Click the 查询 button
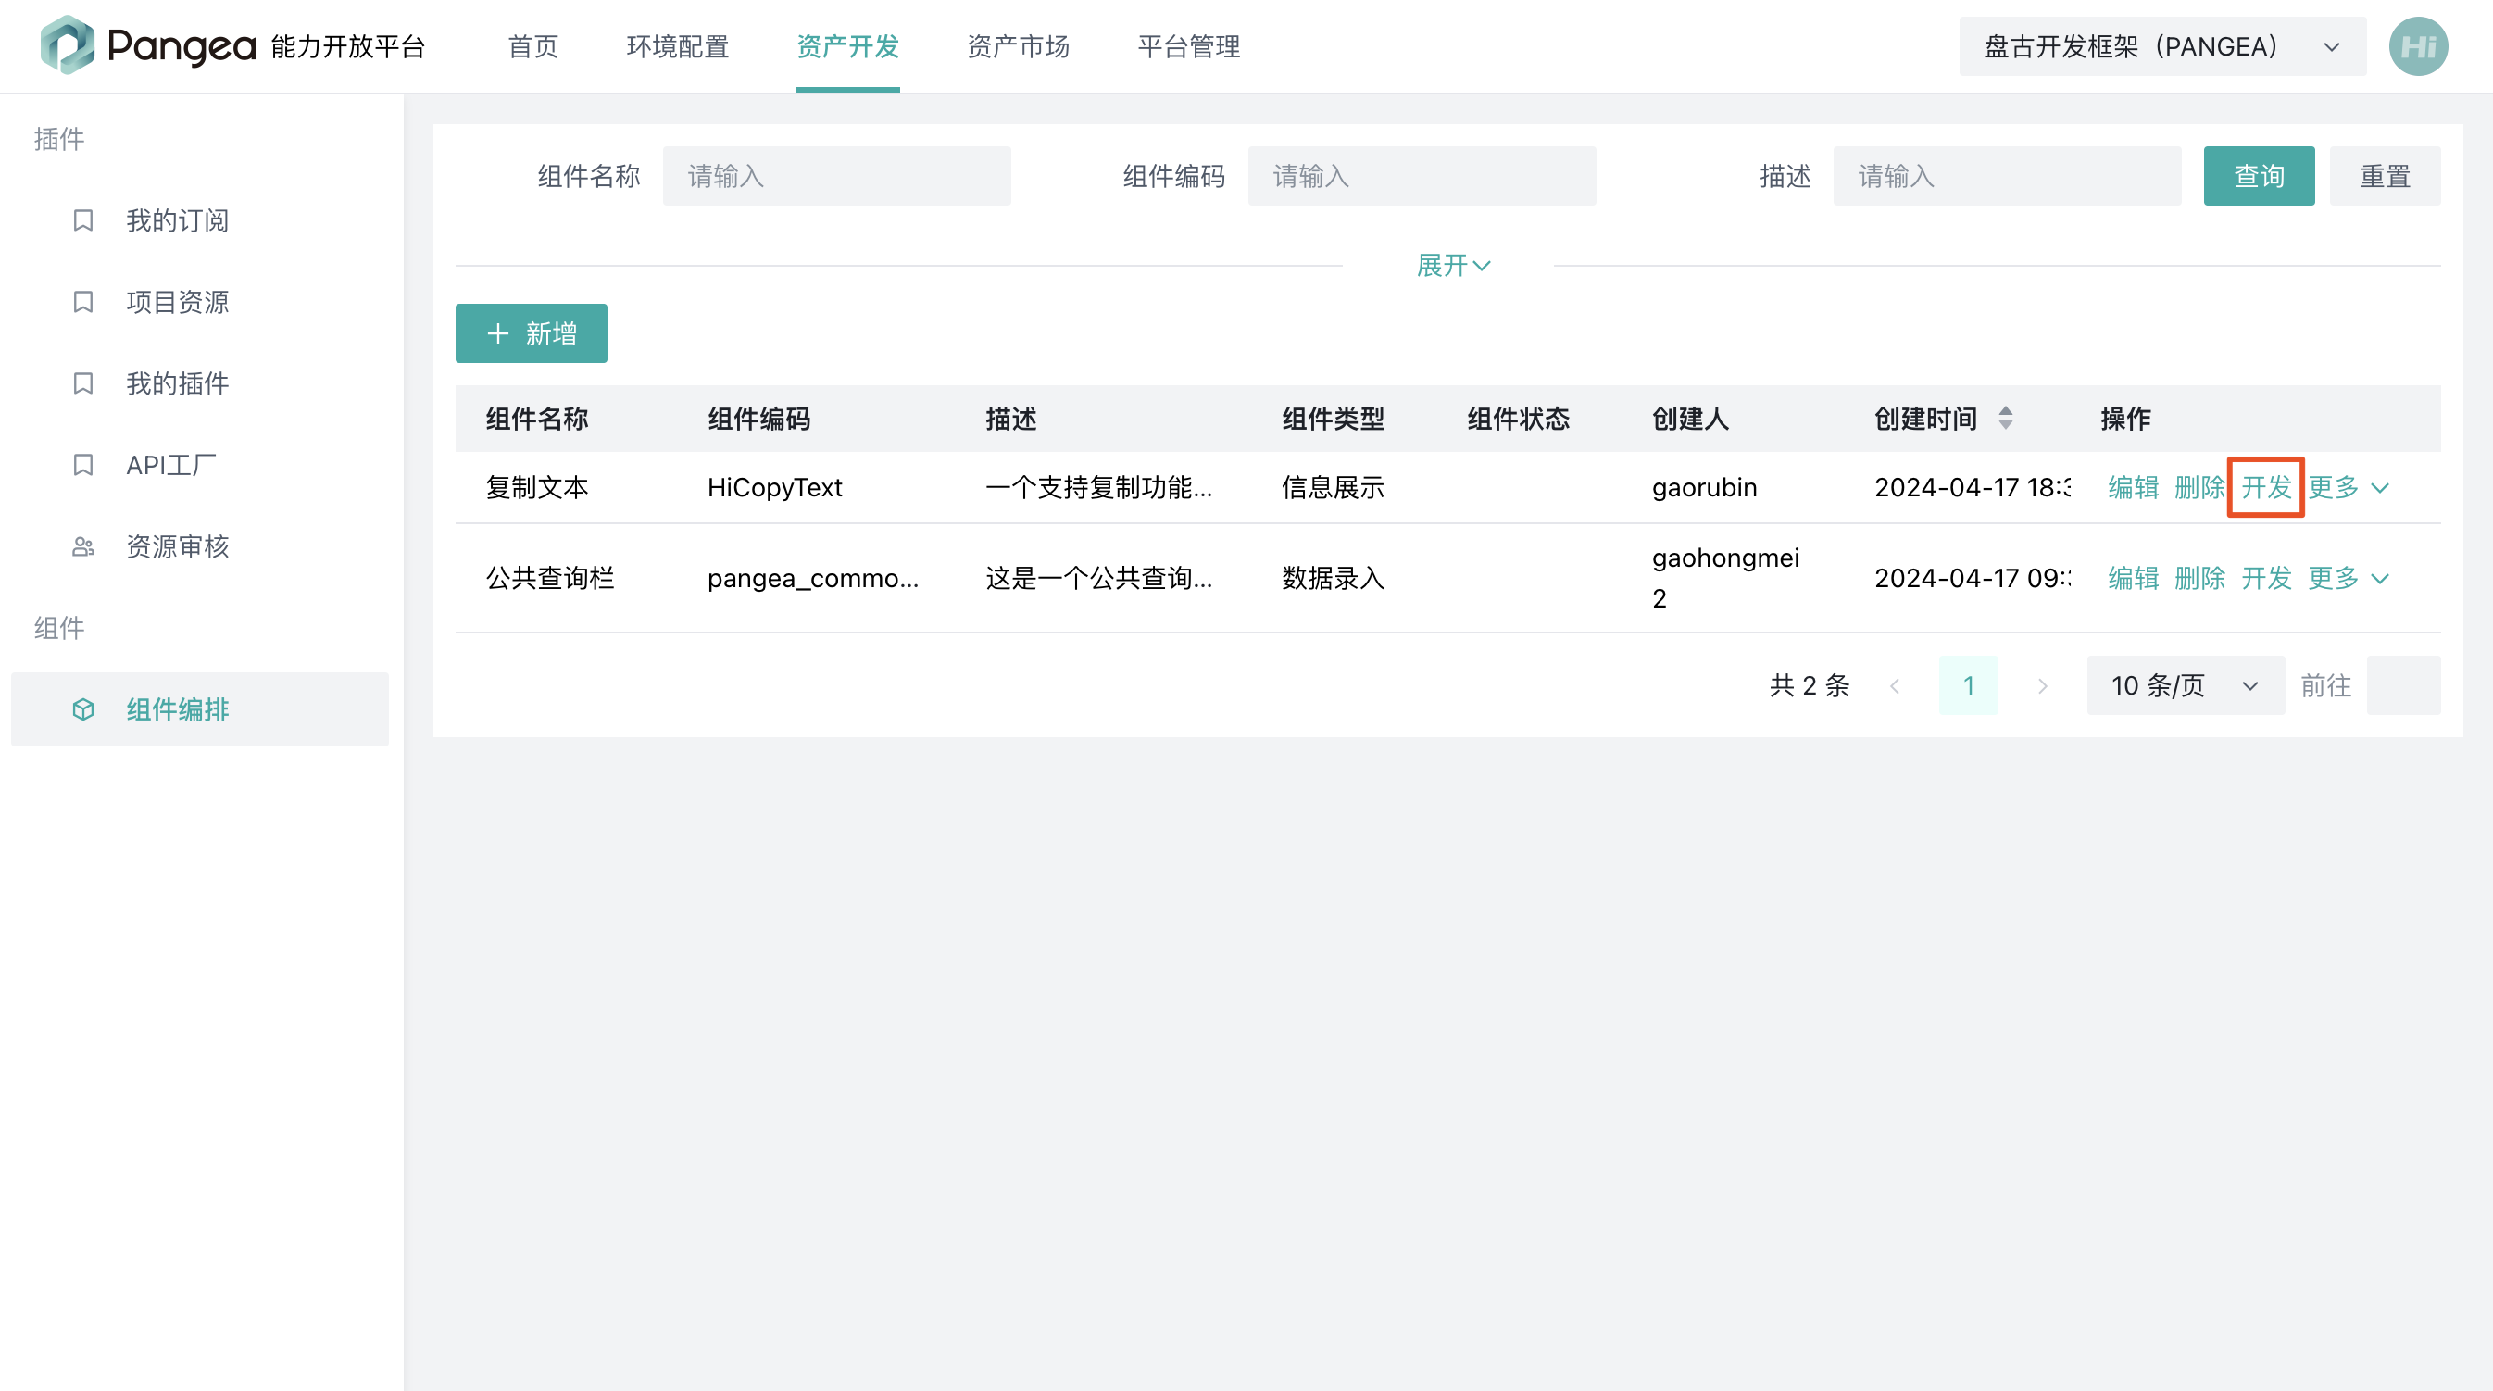Image resolution: width=2493 pixels, height=1391 pixels. tap(2259, 176)
